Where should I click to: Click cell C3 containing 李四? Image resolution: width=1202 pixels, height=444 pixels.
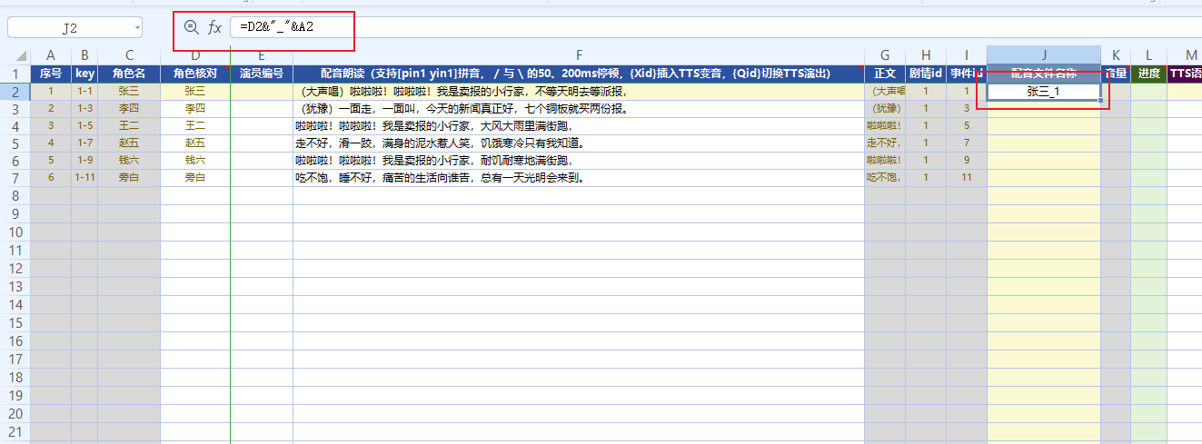coord(129,108)
